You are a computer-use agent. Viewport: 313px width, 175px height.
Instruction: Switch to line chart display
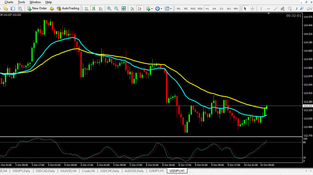point(101,9)
